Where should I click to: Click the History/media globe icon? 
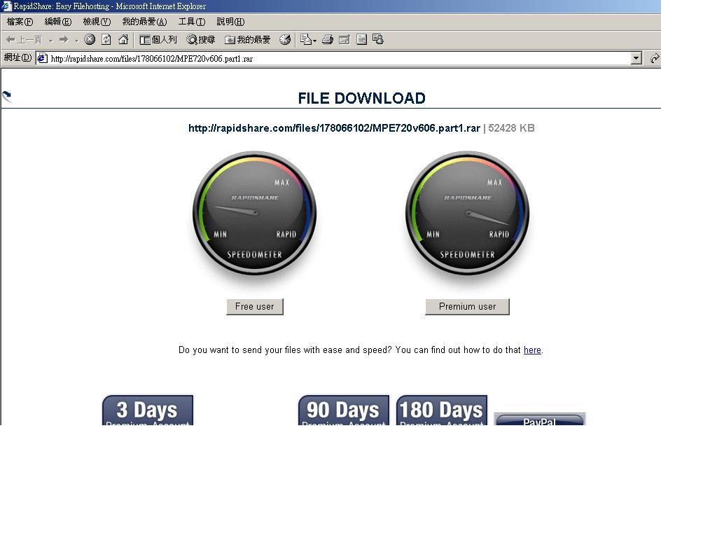(x=285, y=40)
